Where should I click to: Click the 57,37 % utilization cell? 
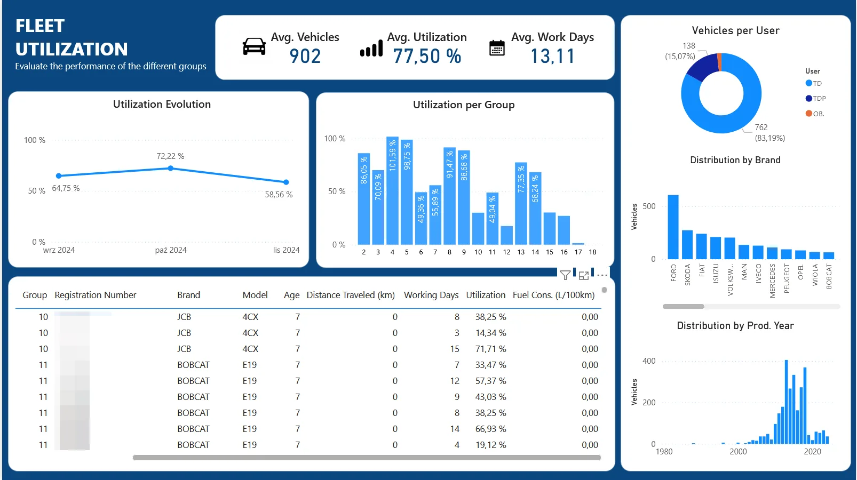coord(491,381)
